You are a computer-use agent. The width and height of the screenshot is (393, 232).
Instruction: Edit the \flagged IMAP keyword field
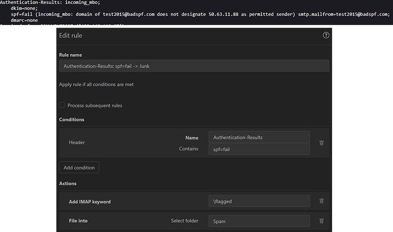259,201
